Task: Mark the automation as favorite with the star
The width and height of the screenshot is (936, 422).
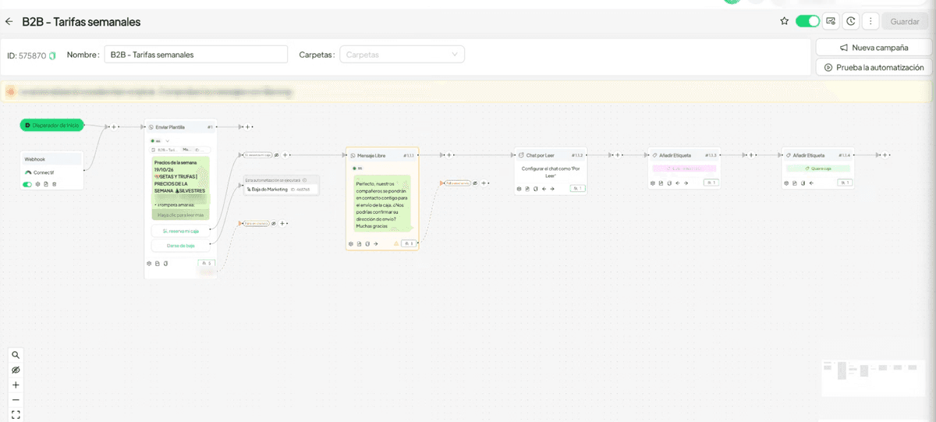Action: 784,21
